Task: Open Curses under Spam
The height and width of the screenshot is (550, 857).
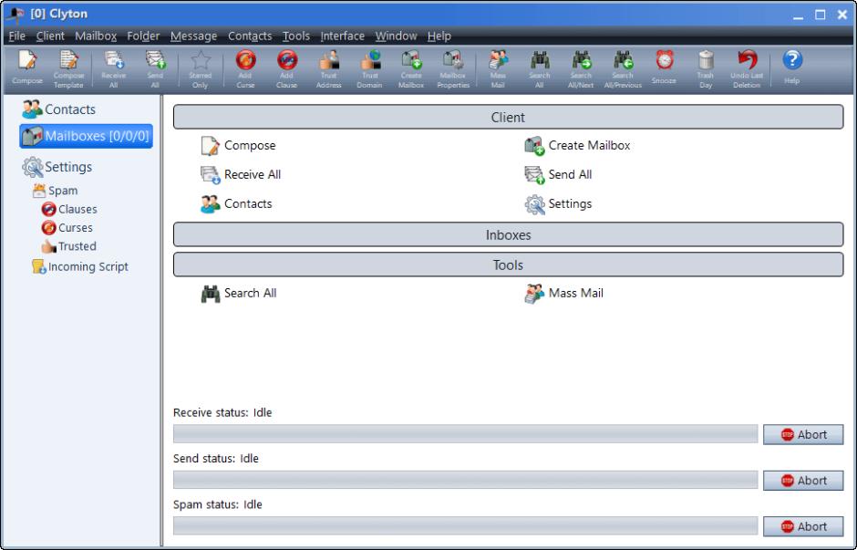Action: click(67, 227)
